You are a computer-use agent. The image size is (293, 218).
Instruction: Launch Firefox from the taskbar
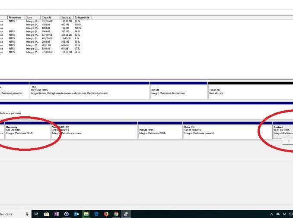106,214
